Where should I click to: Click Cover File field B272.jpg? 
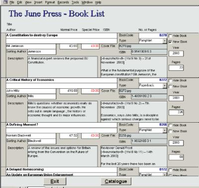pyautogui.click(x=143, y=91)
